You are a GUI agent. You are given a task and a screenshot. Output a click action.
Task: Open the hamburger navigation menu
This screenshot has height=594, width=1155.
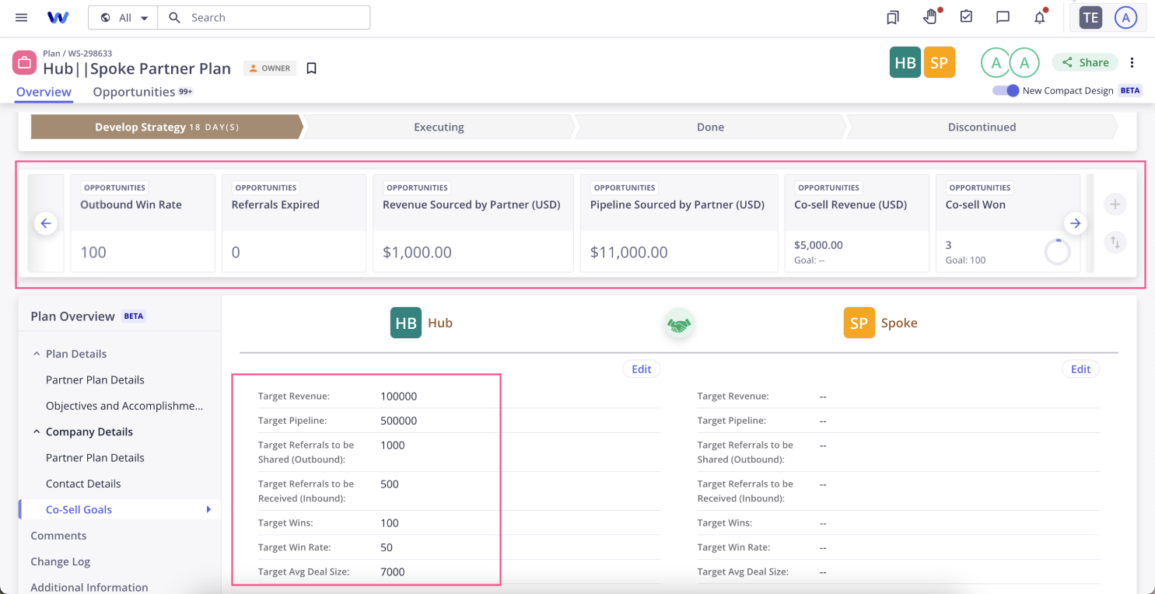tap(22, 17)
